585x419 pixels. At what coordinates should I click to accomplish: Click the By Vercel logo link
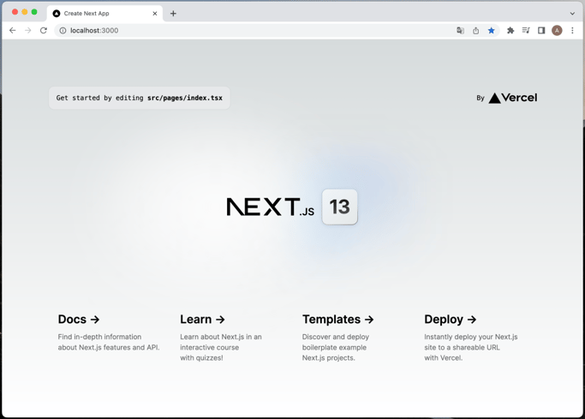coord(507,98)
